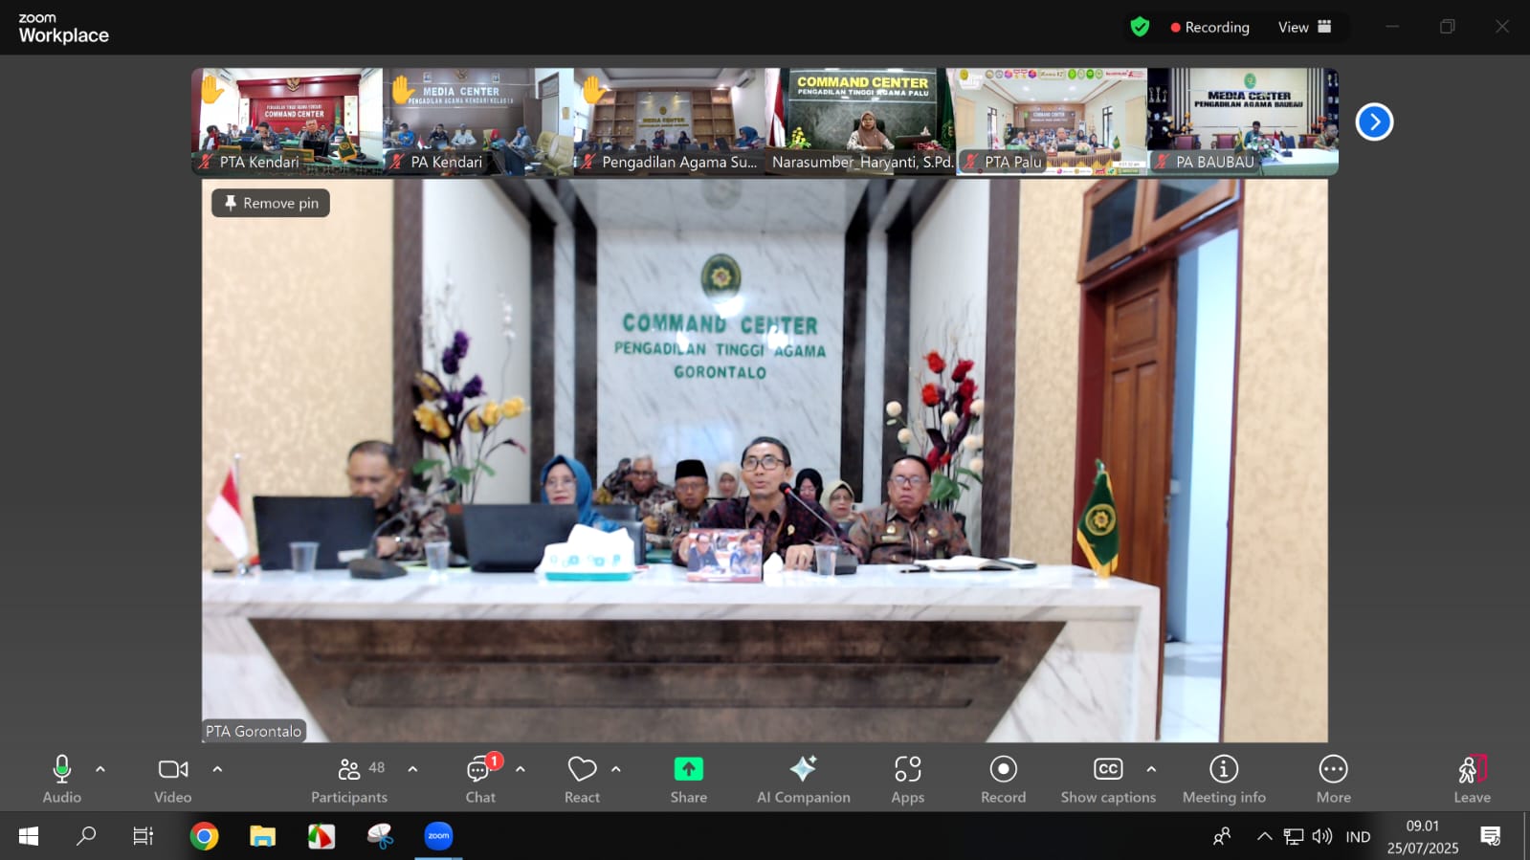Viewport: 1530px width, 860px height.
Task: Open the Apps panel icon
Action: click(907, 770)
